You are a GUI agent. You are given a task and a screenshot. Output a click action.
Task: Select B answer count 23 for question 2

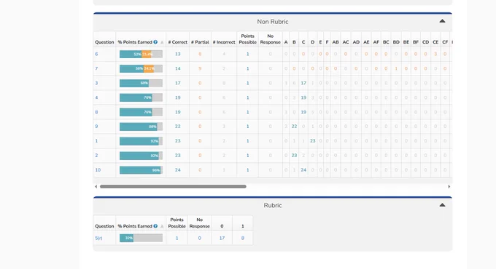(294, 156)
